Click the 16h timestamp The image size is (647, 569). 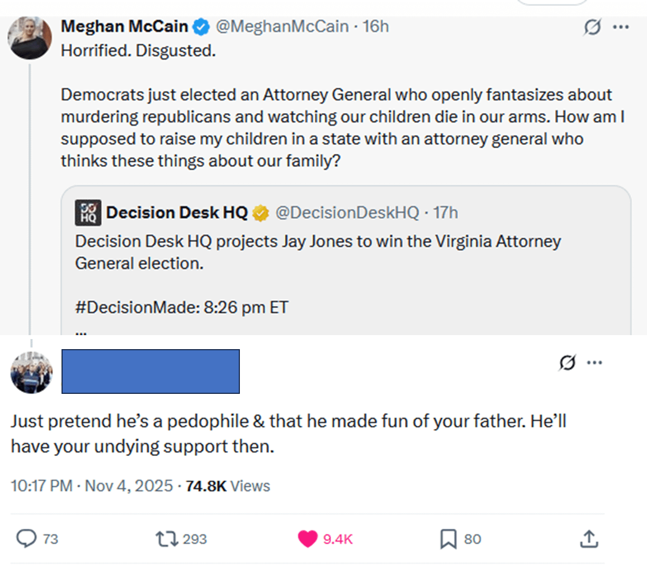[x=376, y=26]
